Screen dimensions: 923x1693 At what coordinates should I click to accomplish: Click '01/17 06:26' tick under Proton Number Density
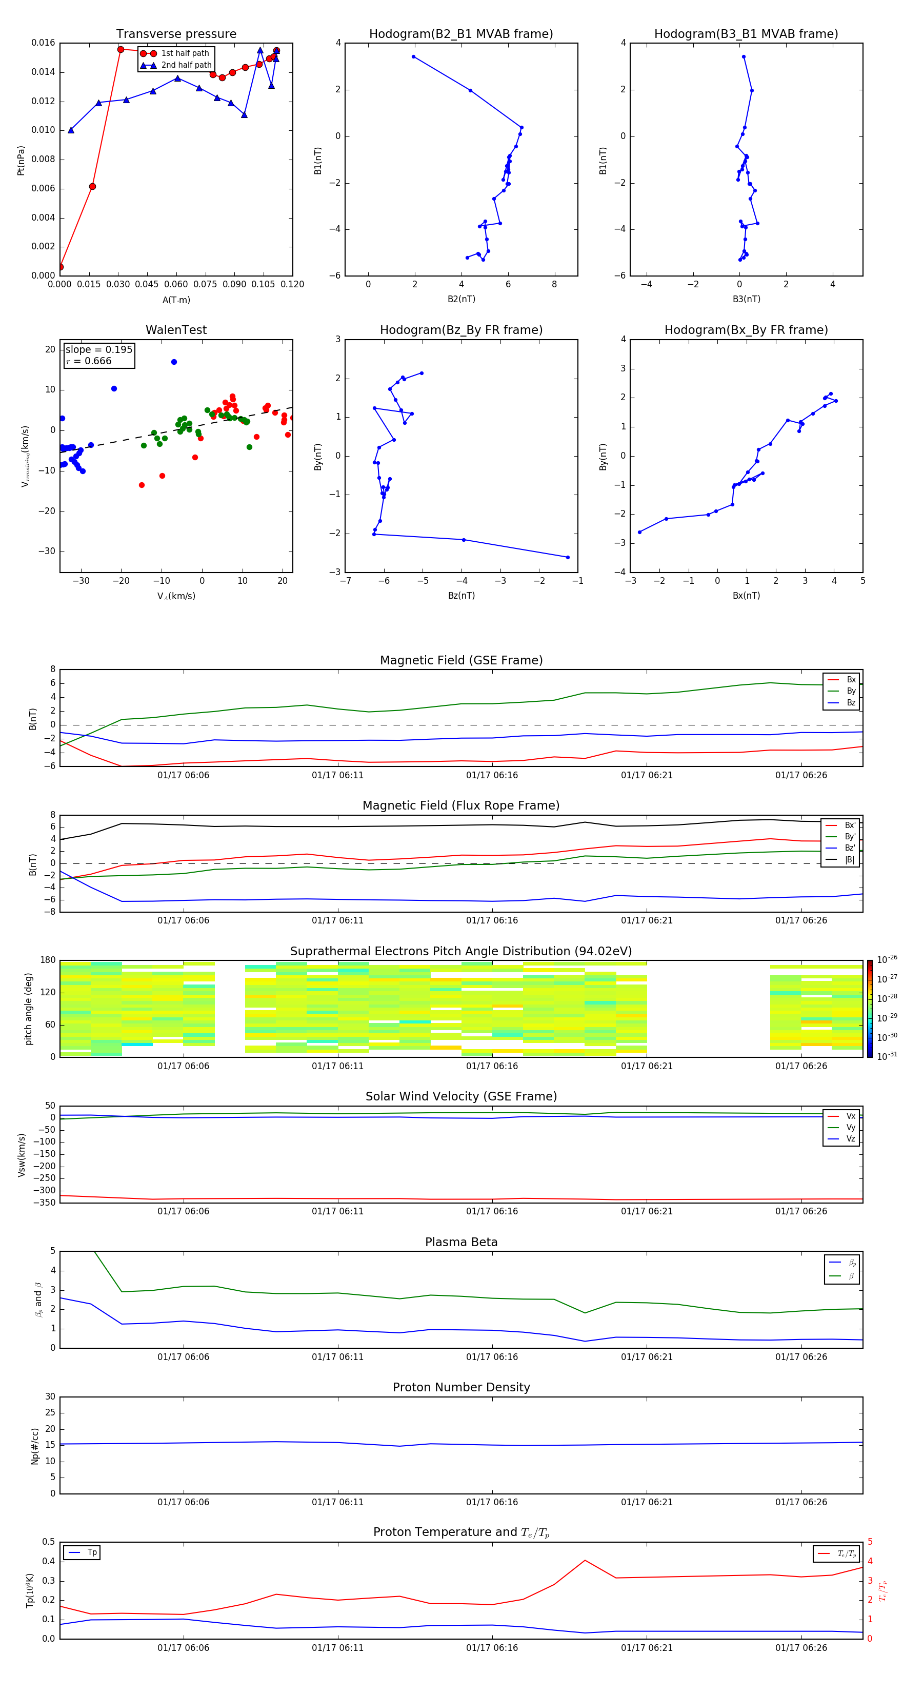coord(801,1502)
